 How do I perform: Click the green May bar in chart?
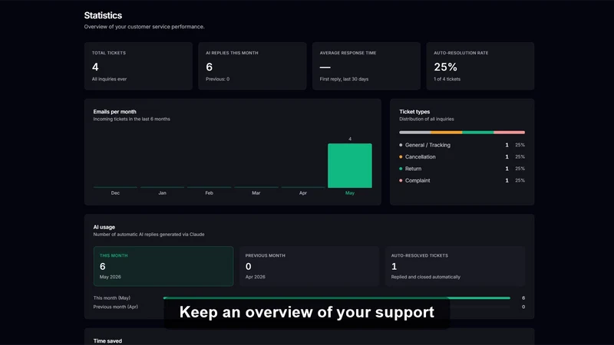point(350,166)
